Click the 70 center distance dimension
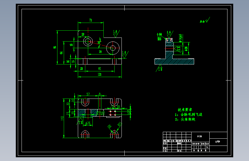The height and width of the screenshot is (161, 249). 100,52
